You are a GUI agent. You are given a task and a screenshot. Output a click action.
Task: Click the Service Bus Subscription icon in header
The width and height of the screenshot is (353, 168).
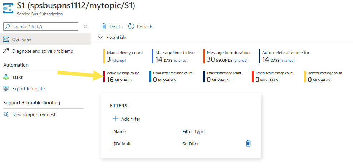[8, 8]
